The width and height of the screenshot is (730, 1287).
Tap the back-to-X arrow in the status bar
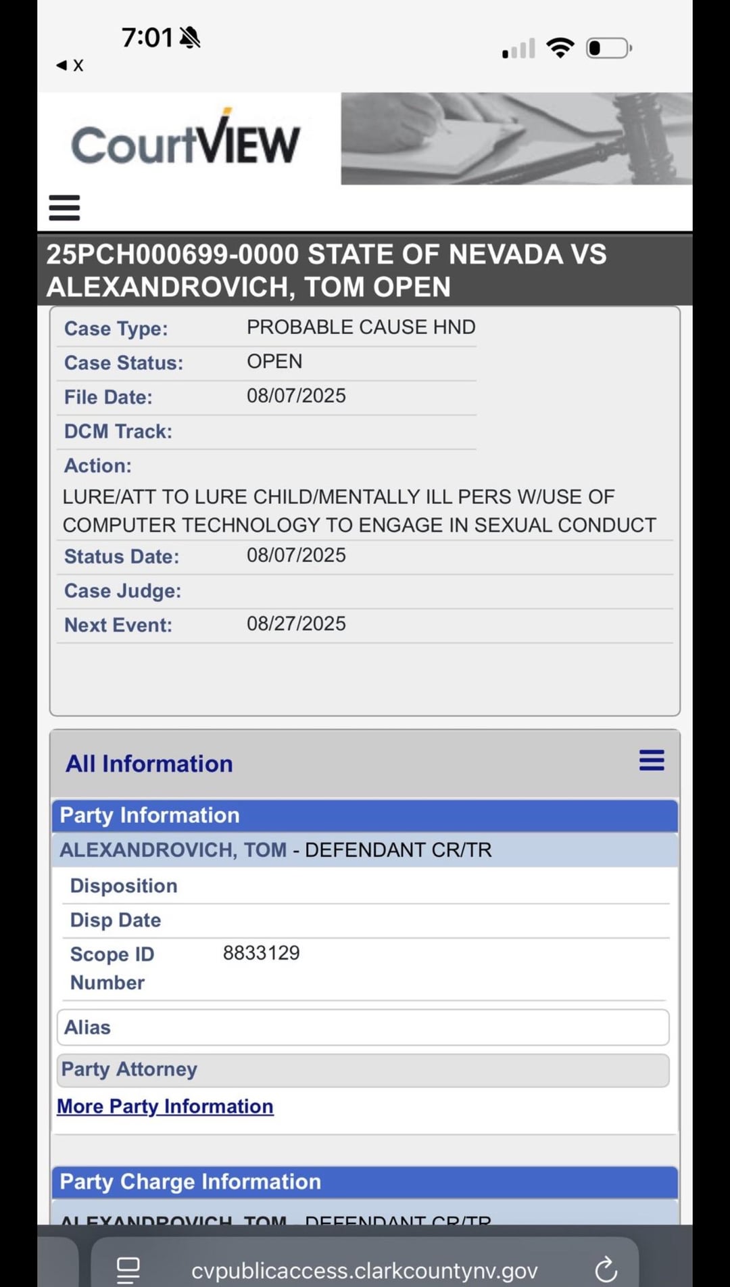click(x=69, y=65)
